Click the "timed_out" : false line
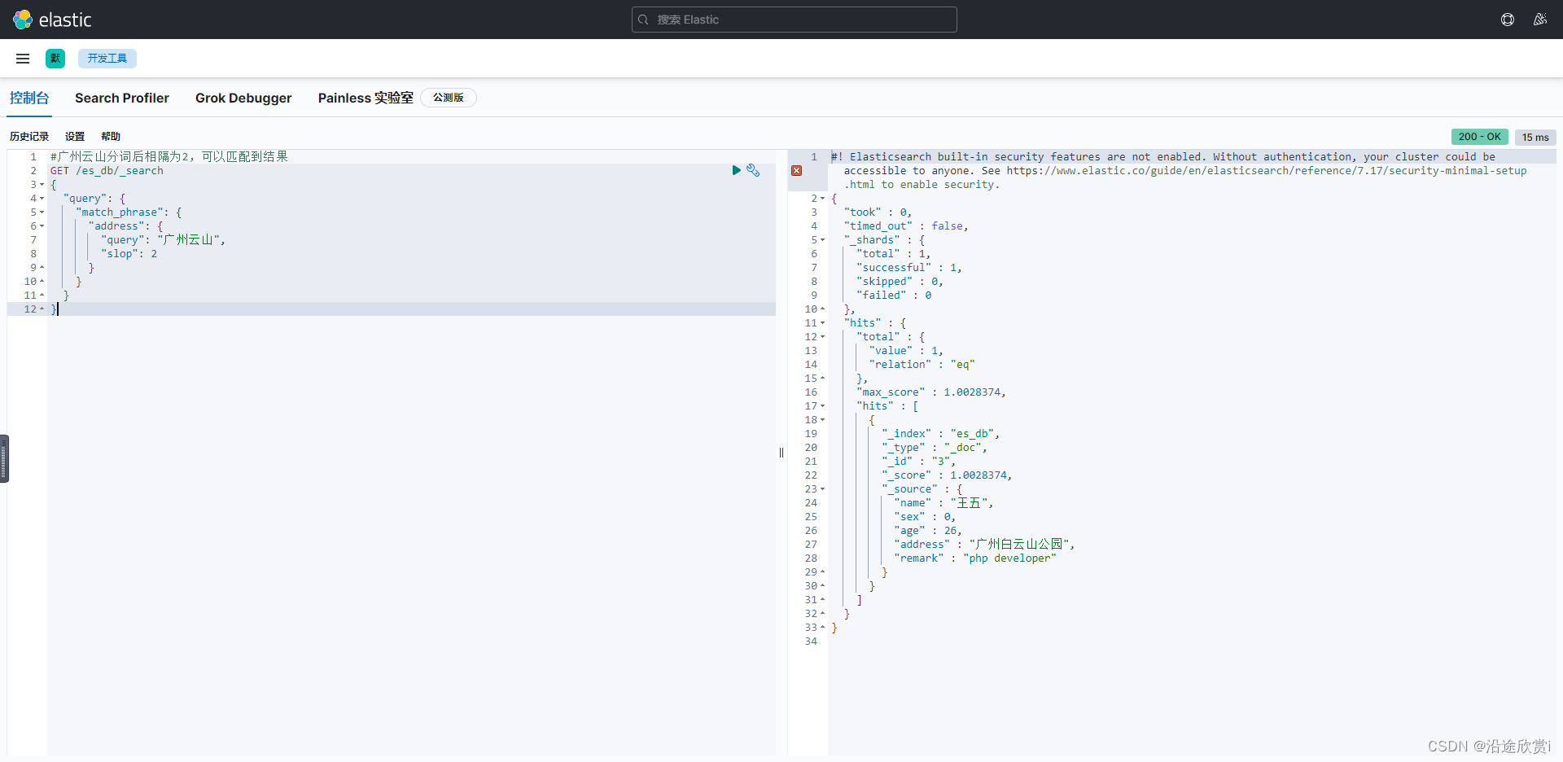Viewport: 1563px width, 762px height. 906,226
